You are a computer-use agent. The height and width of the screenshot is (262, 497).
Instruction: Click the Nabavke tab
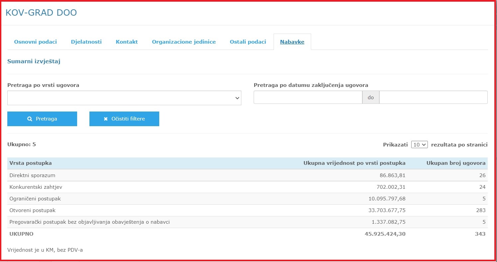click(292, 42)
